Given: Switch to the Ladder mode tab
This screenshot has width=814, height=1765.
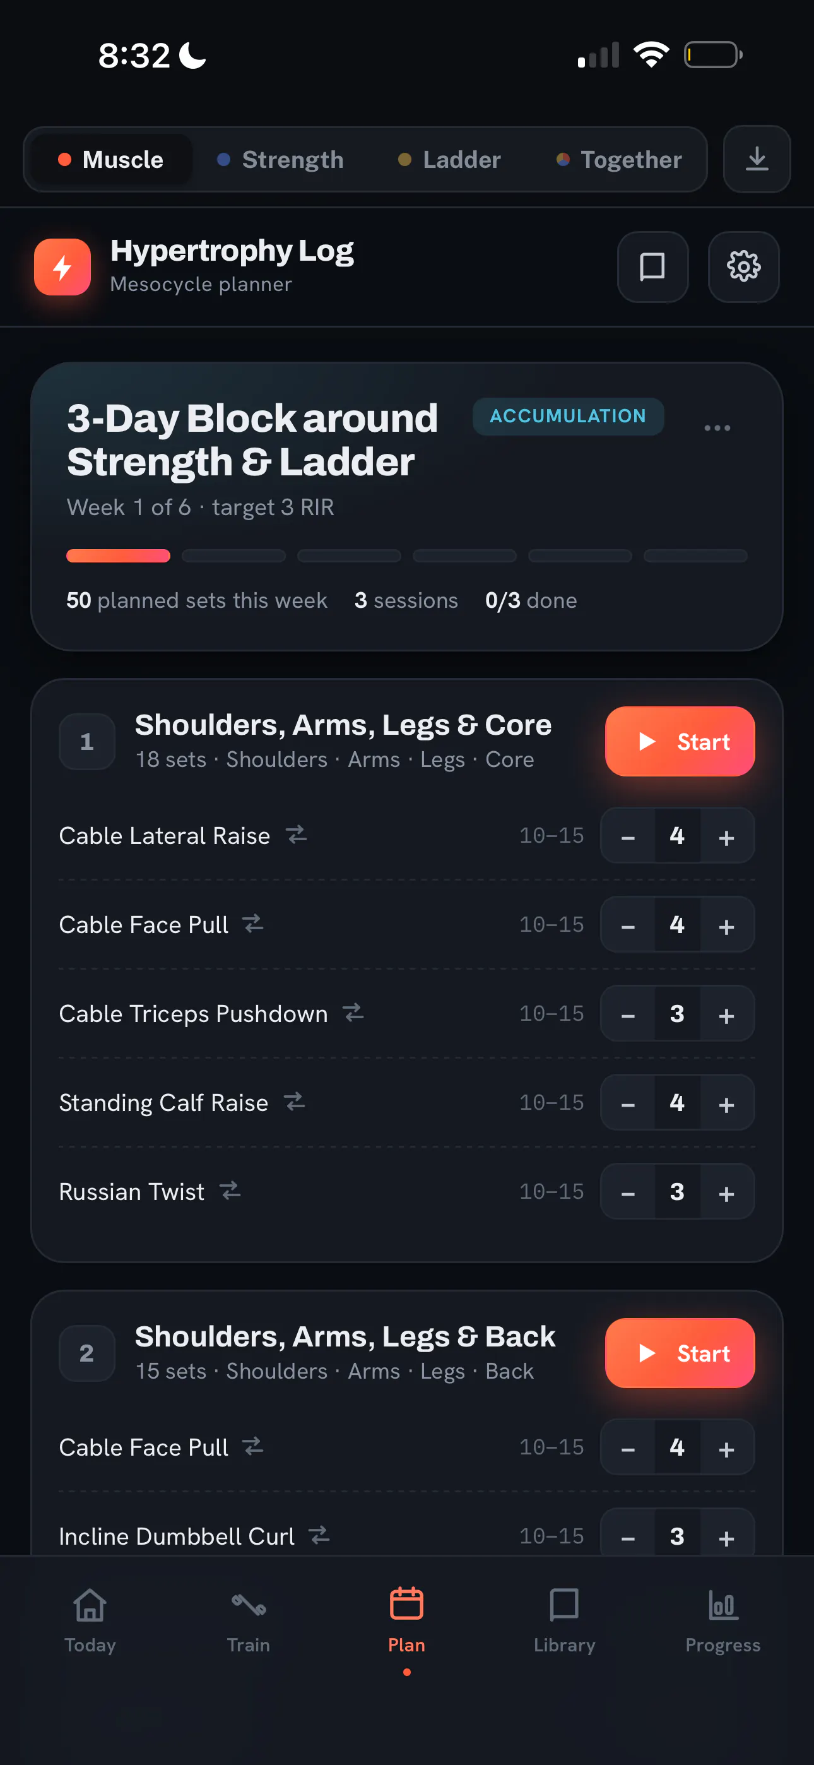Looking at the screenshot, I should 449,160.
